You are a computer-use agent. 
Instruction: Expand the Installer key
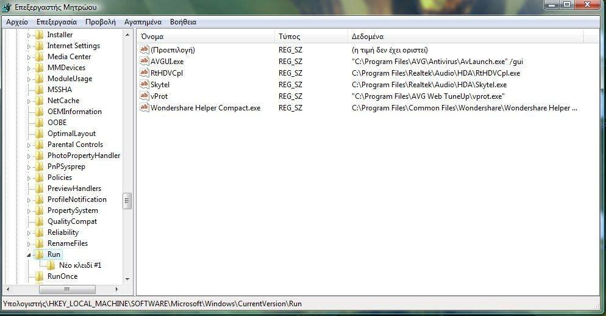[29, 35]
